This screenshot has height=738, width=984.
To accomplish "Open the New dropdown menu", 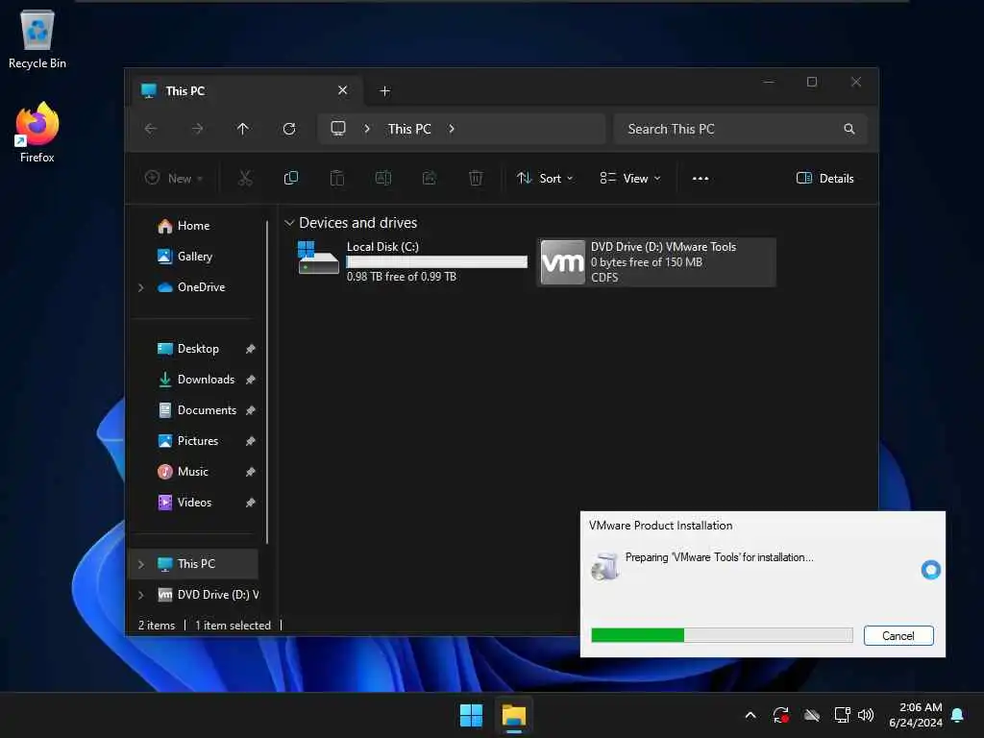I will click(x=174, y=178).
